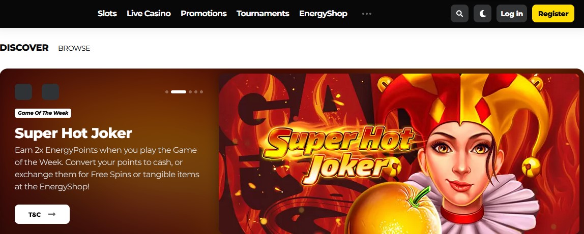Click the yellow Register button

tap(553, 14)
